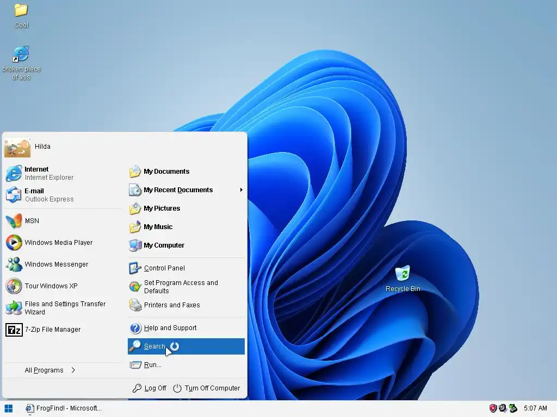Image resolution: width=557 pixels, height=417 pixels.
Task: Click the red shield security tray icon
Action: [493, 408]
